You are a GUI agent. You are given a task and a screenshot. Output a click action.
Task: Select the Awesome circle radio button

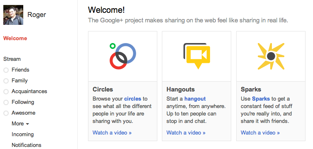pos(6,113)
